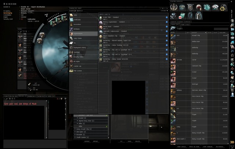Show info for Ocular Filter implant
Image resolution: width=235 pixels, height=149 pixels.
point(166,17)
